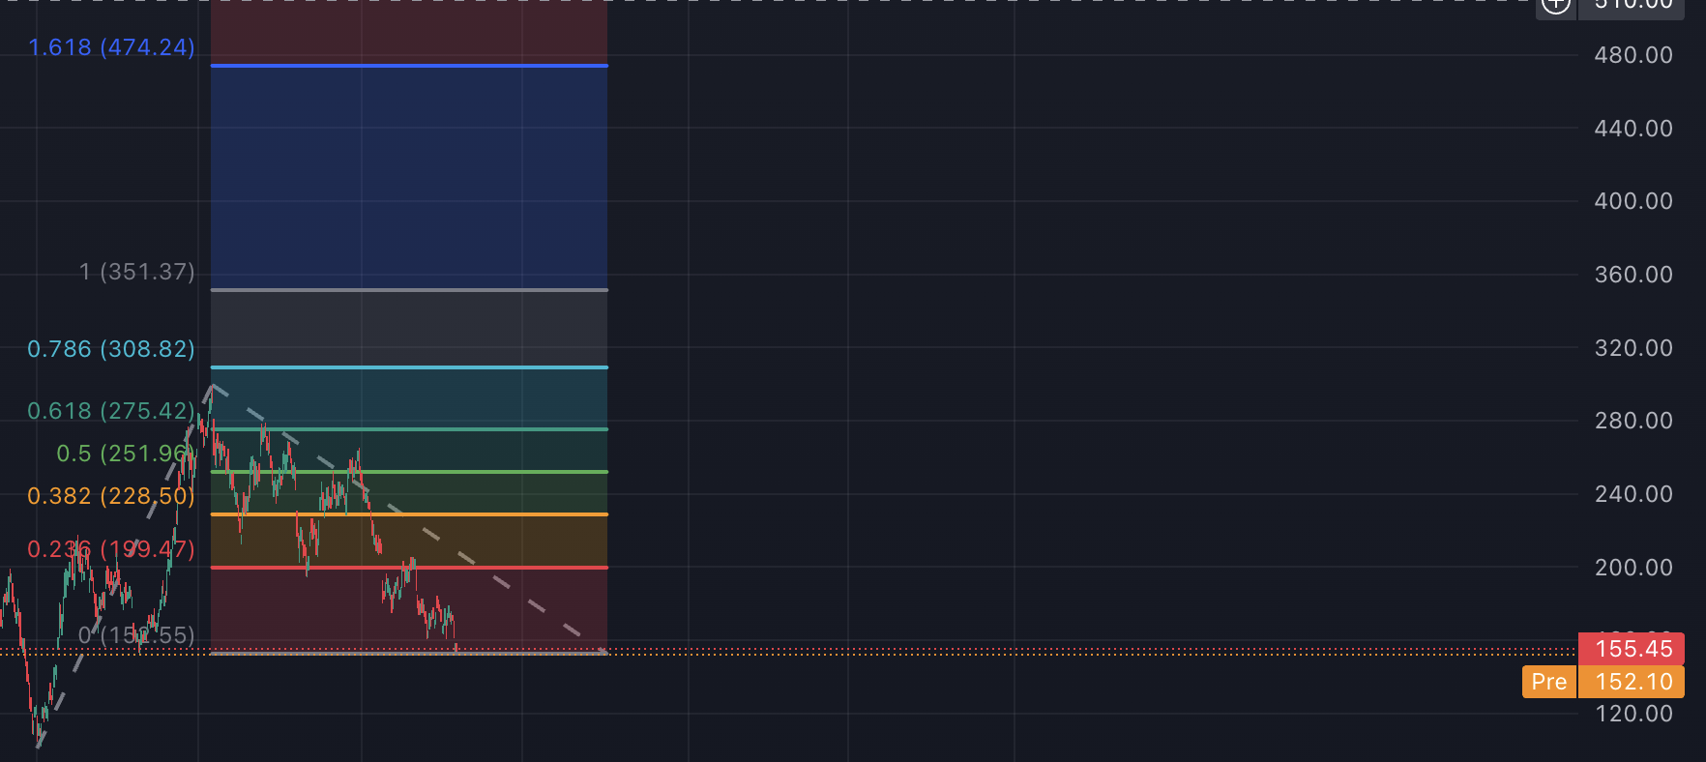Select the 0.618 (275.42) Fibonacci label

(x=111, y=411)
